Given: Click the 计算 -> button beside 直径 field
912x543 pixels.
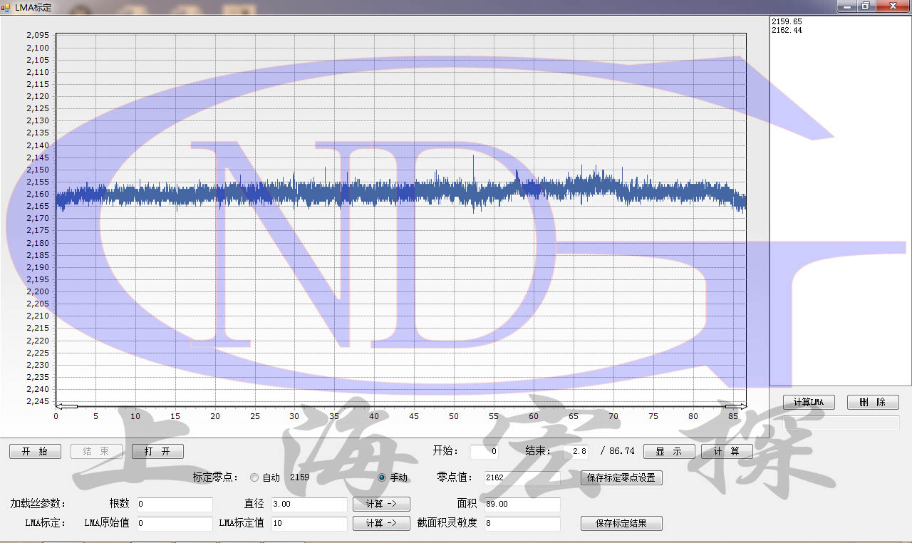Looking at the screenshot, I should [381, 505].
